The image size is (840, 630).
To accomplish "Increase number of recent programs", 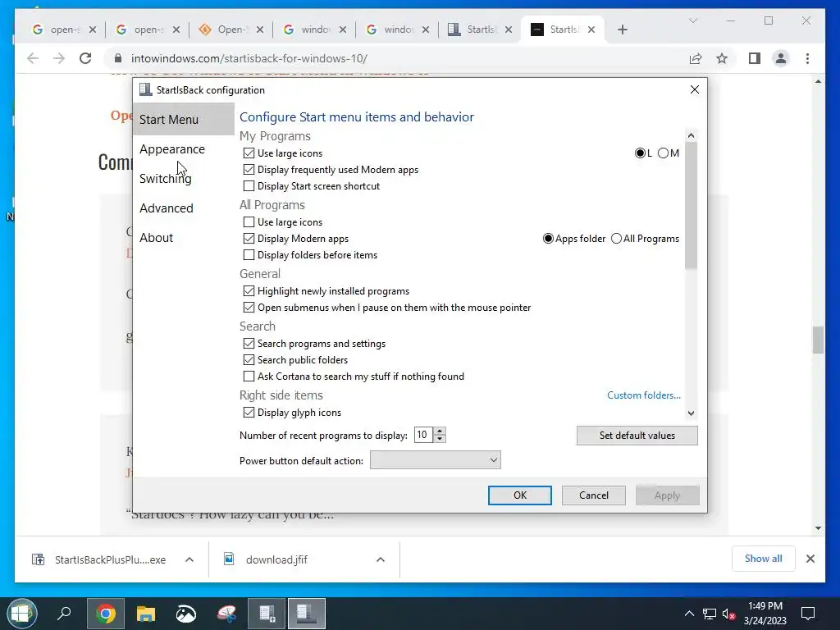I will point(440,431).
